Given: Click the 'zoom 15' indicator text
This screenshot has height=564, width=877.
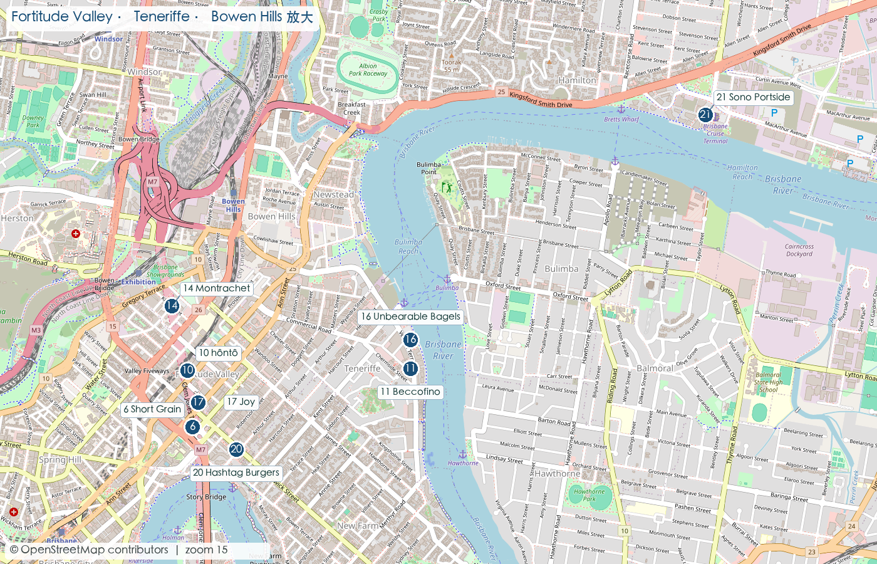Looking at the screenshot, I should pos(207,550).
